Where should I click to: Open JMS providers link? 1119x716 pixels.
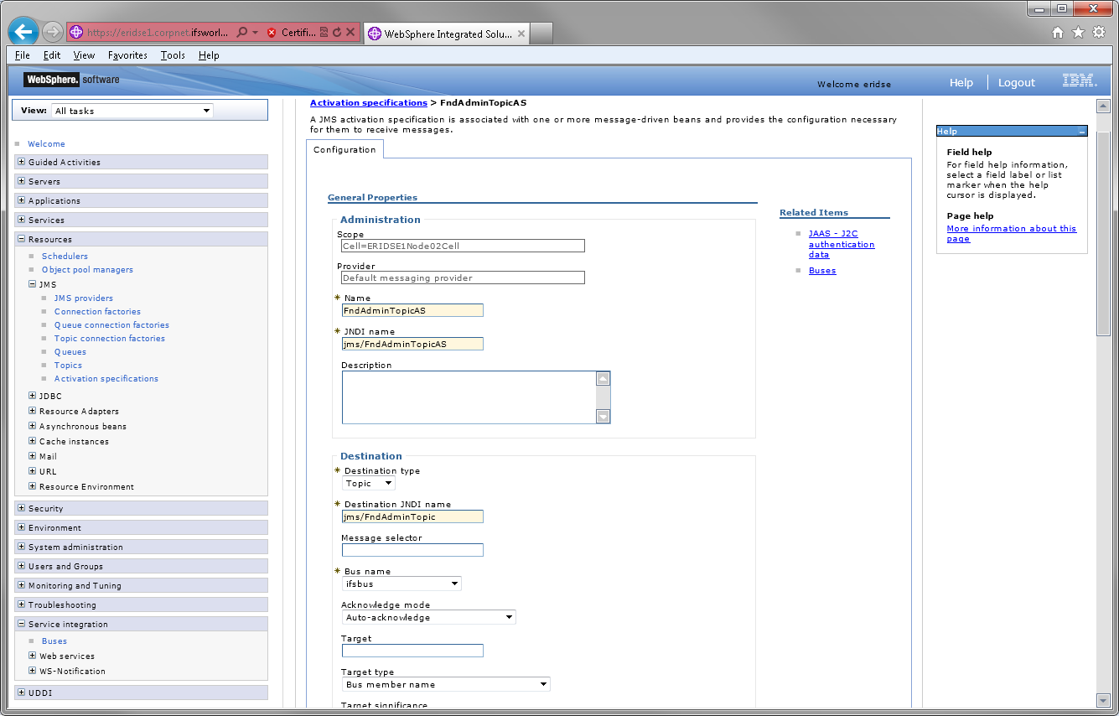coord(84,298)
